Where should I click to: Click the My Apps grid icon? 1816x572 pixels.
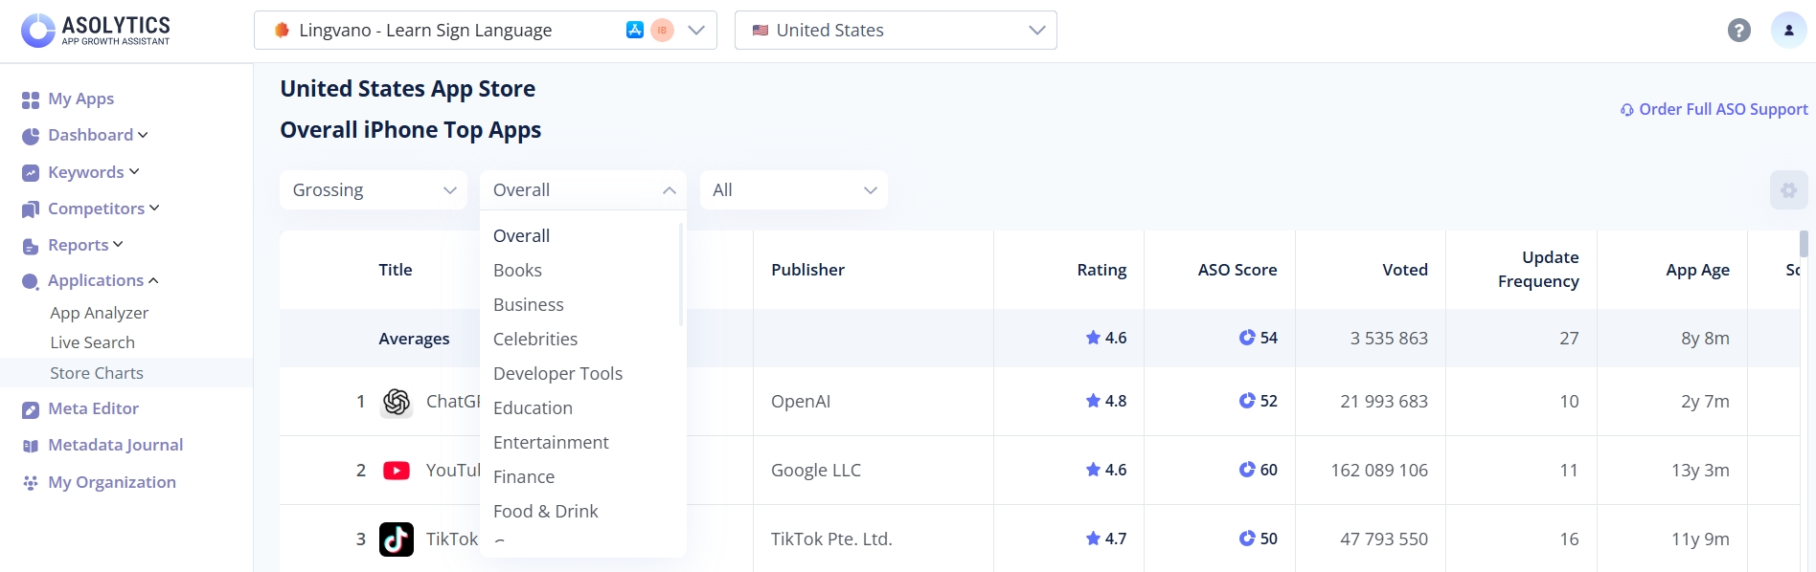click(31, 99)
